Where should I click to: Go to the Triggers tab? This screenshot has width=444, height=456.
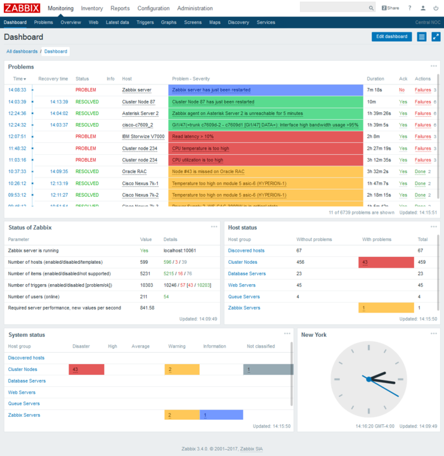[x=145, y=22]
